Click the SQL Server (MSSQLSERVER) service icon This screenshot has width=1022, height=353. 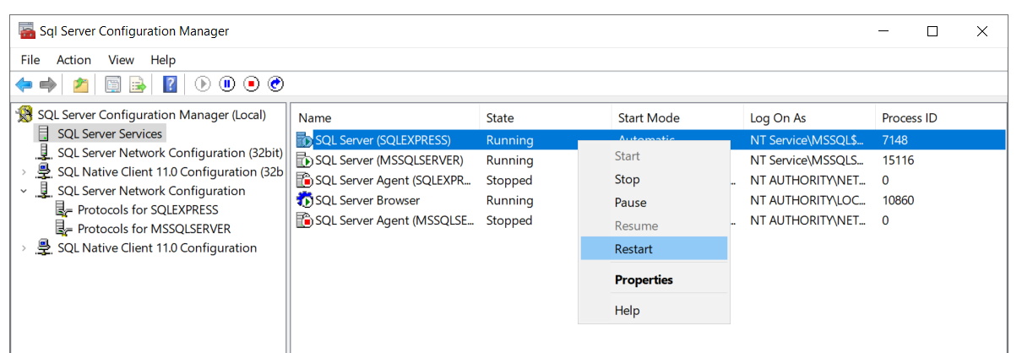304,160
